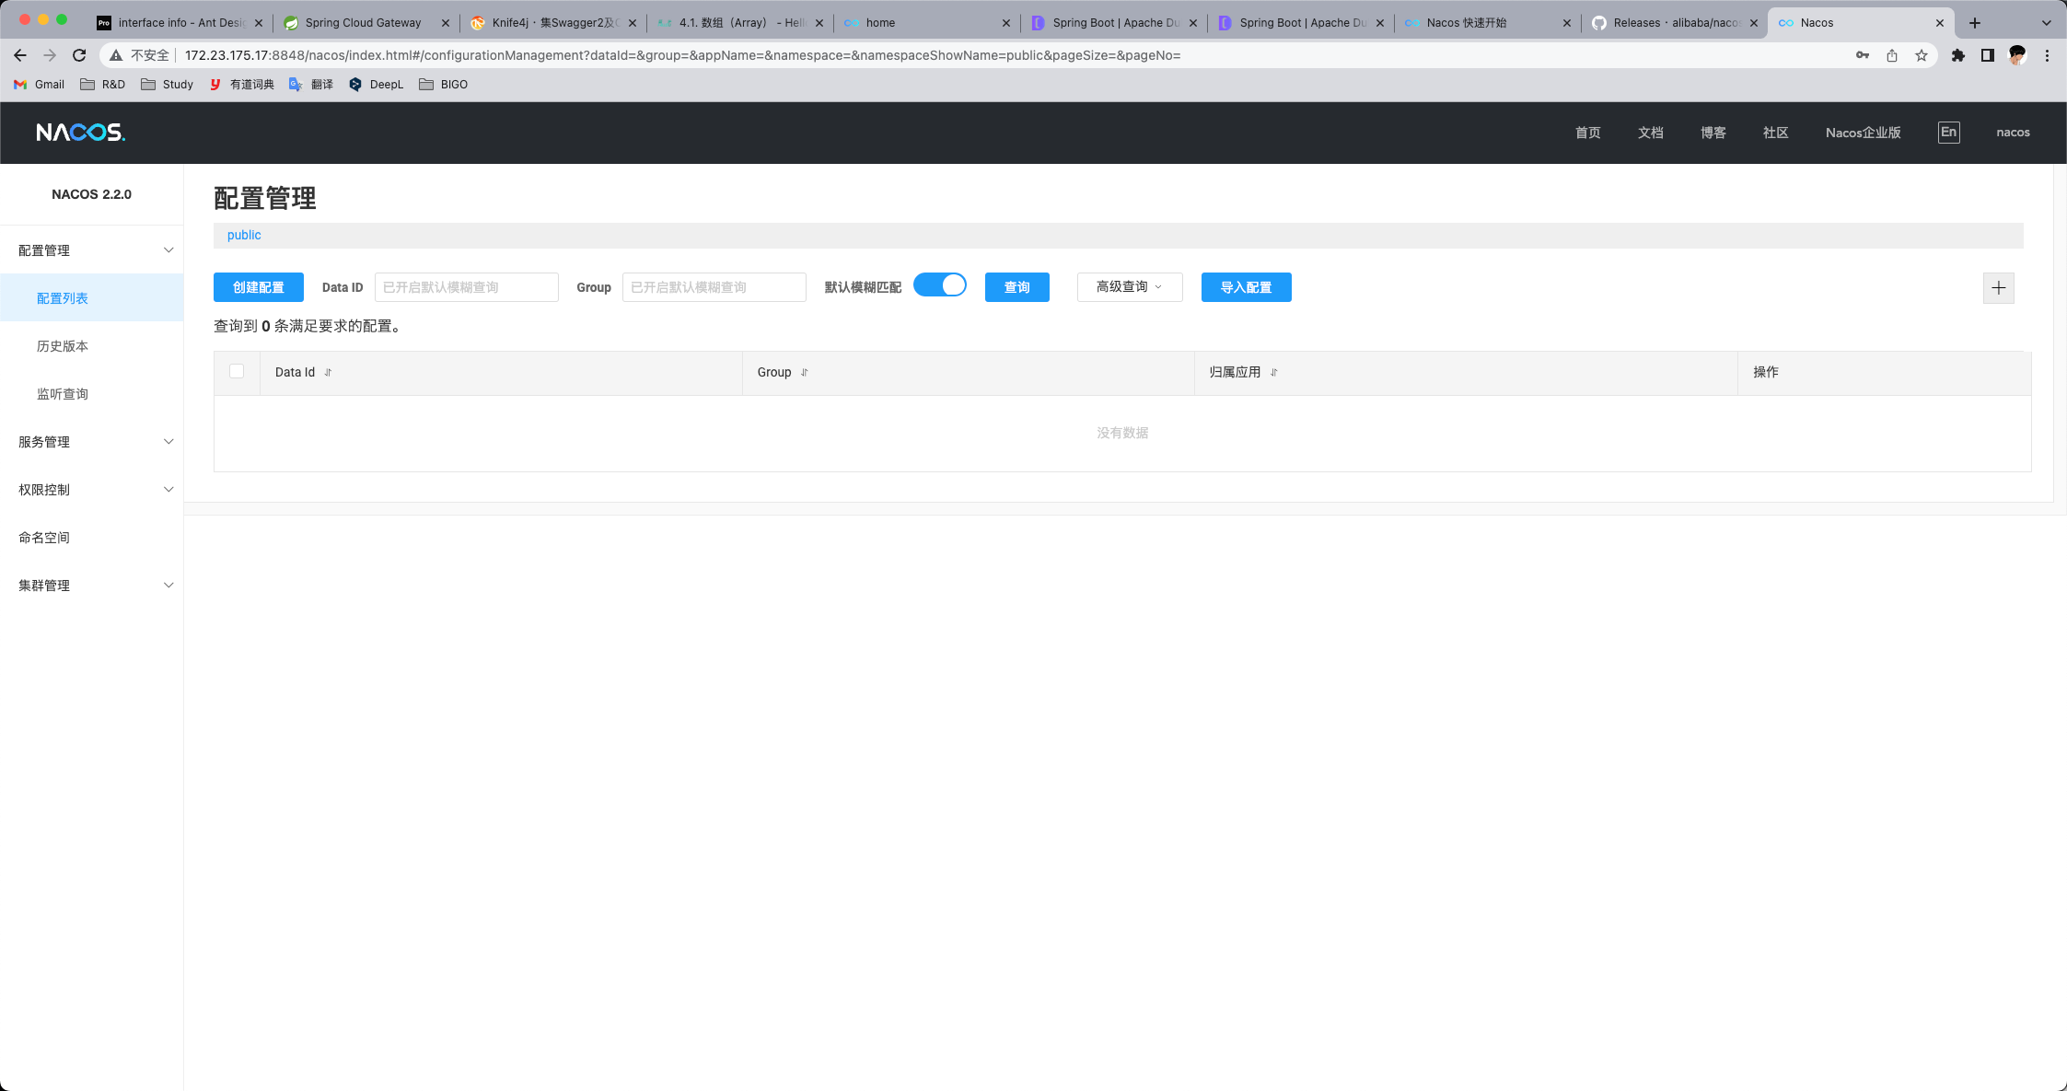The image size is (2067, 1091).
Task: Reload the page with the browser refresh icon
Action: (79, 55)
